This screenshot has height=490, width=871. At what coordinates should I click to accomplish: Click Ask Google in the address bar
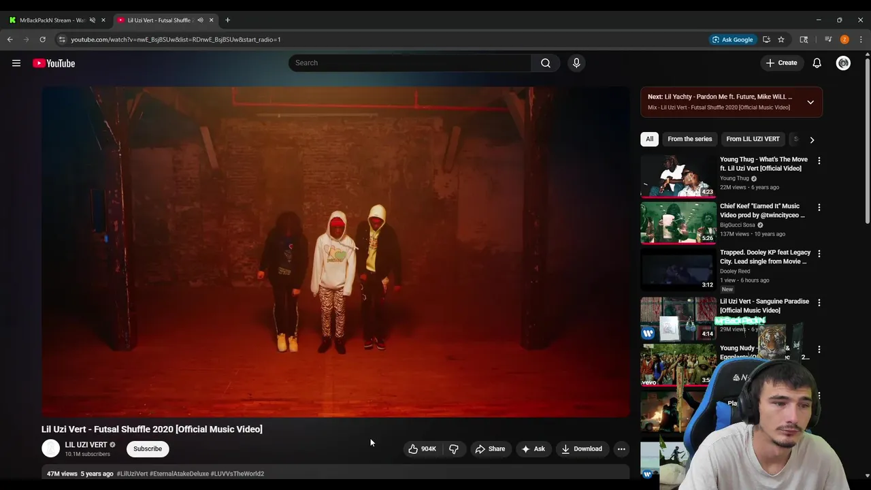[732, 39]
